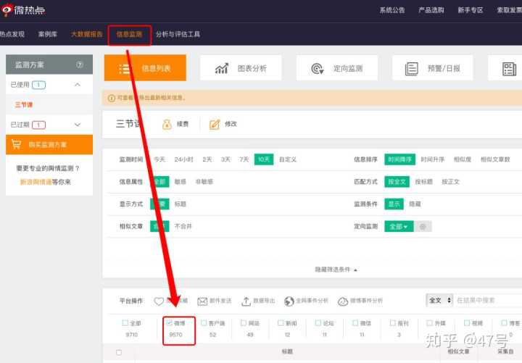Collapse filters via 隐藏筛选条件
Image resolution: width=522 pixels, height=363 pixels.
click(x=336, y=269)
